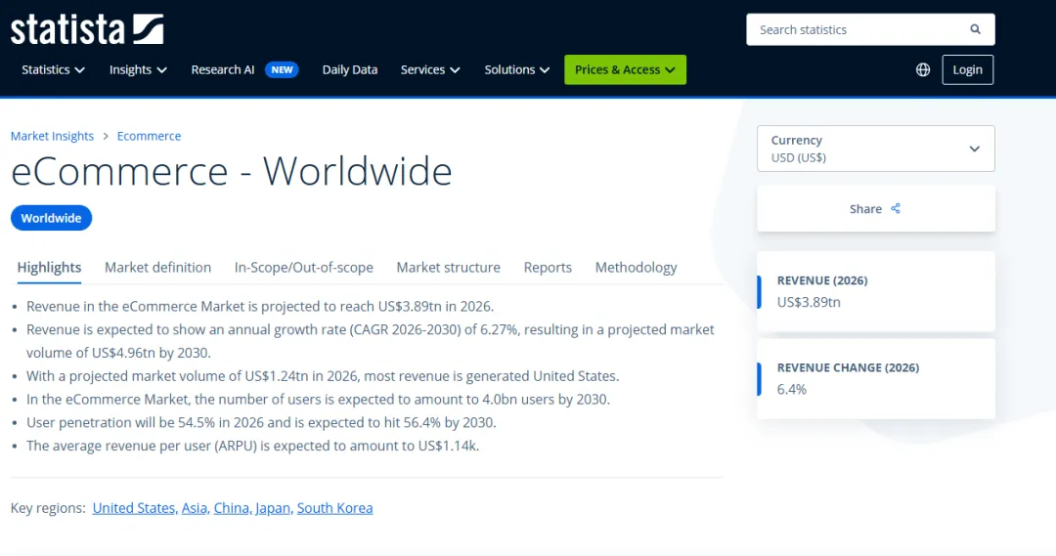Open the Solutions menu
Viewport: 1056px width, 556px height.
516,70
